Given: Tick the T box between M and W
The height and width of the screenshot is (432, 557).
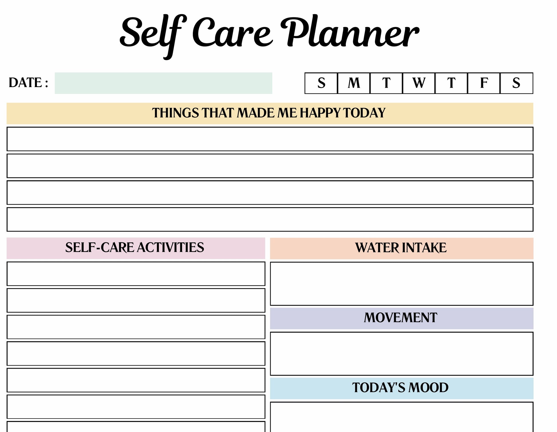Looking at the screenshot, I should click(386, 83).
